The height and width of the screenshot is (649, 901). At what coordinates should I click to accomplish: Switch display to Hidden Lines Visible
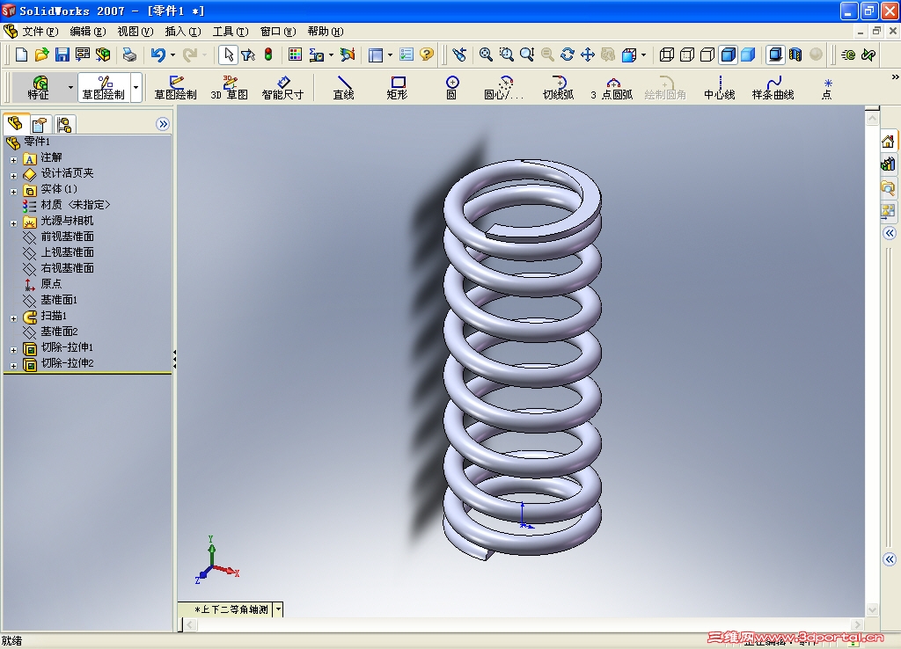click(686, 55)
